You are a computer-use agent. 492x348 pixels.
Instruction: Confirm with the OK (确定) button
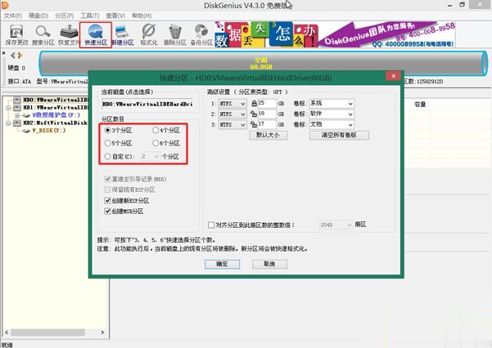point(222,264)
